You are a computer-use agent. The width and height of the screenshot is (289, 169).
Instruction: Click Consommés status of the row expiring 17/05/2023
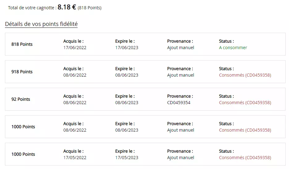coord(245,158)
